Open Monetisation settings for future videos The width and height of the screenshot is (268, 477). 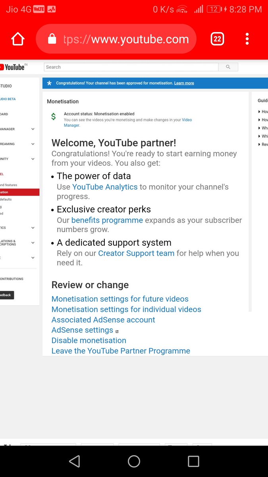pos(120,299)
